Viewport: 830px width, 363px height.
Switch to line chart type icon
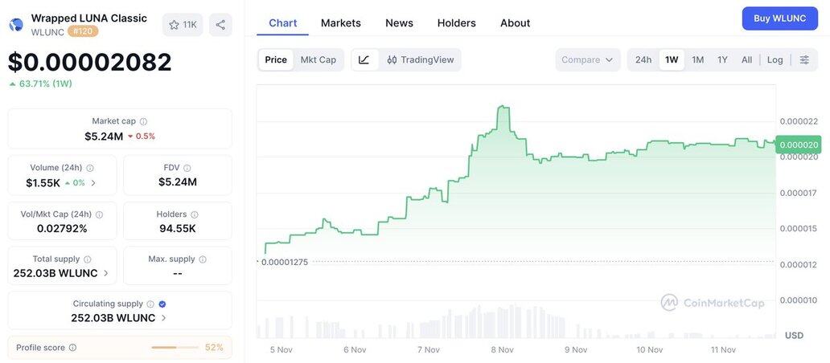(364, 59)
